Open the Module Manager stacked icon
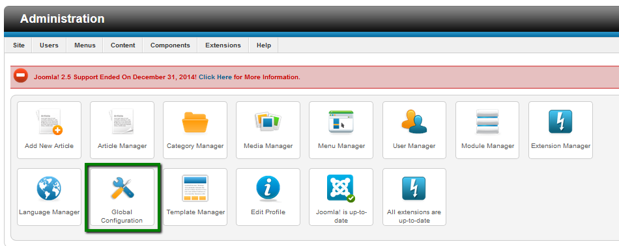619x246 pixels. [487, 122]
